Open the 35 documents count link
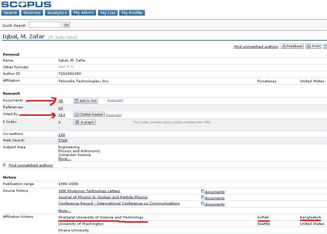327x234 pixels. [61, 101]
